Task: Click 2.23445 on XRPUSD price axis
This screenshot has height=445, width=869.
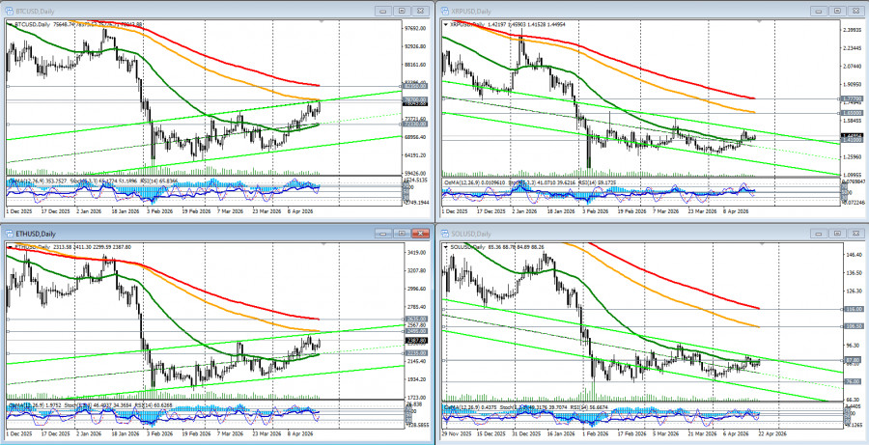Action: [x=853, y=49]
